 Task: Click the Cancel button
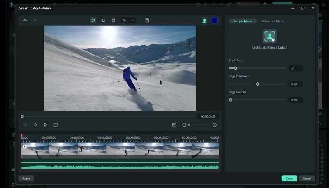point(307,179)
